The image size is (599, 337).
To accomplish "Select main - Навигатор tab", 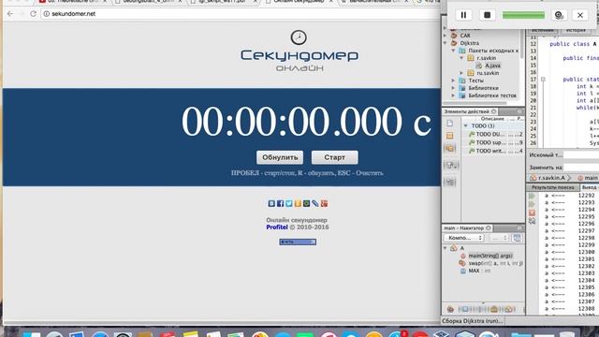I will (x=467, y=228).
